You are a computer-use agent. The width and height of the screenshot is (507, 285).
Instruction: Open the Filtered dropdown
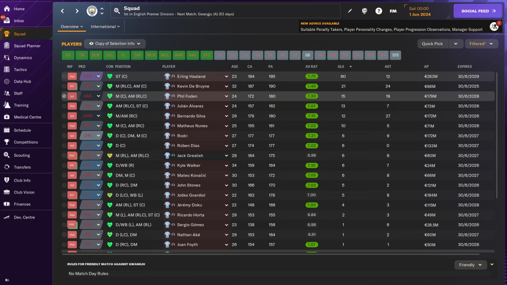(481, 44)
